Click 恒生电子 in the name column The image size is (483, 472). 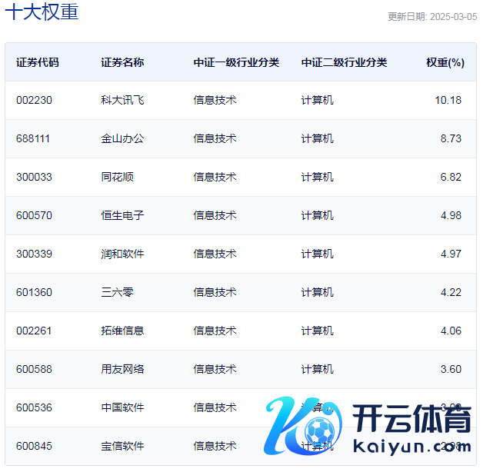[122, 215]
